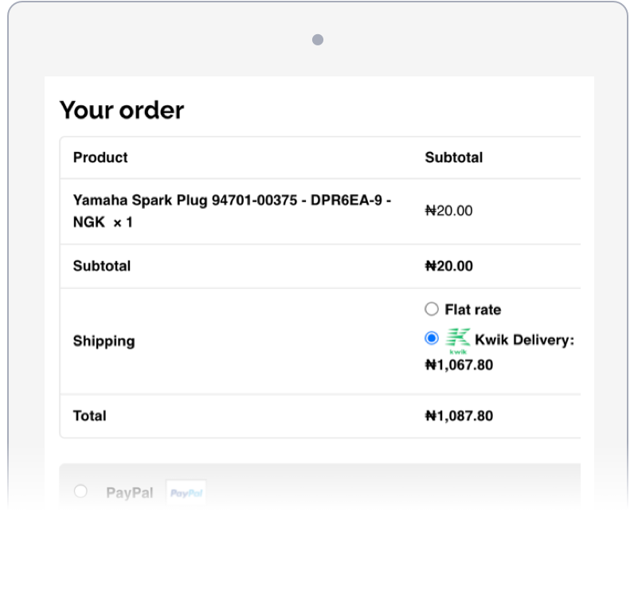
Task: Choose the PayPal payment radio button
Action: (80, 491)
